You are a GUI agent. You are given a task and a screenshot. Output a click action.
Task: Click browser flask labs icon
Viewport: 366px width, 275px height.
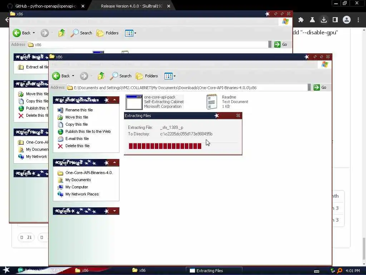[x=312, y=20]
